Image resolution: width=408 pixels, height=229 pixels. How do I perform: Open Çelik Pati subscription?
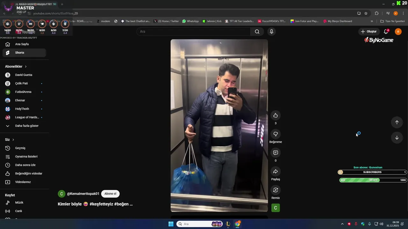click(x=24, y=83)
